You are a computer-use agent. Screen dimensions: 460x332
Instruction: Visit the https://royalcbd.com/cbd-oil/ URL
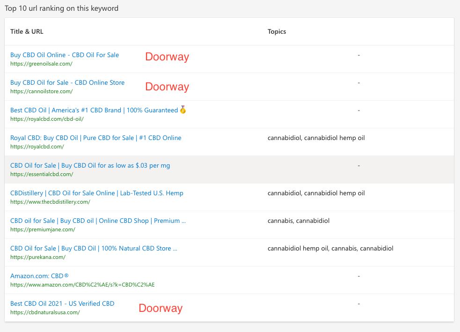47,119
